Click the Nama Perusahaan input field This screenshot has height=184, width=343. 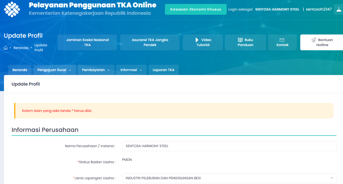tap(229, 146)
